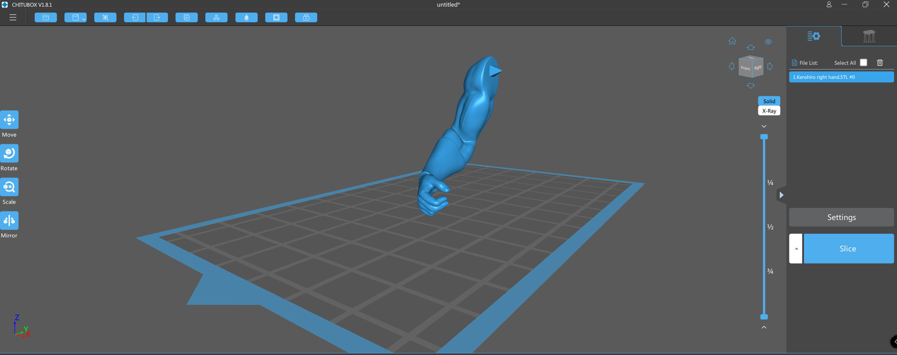Open the supports pillar tab
897x355 pixels.
(x=869, y=36)
